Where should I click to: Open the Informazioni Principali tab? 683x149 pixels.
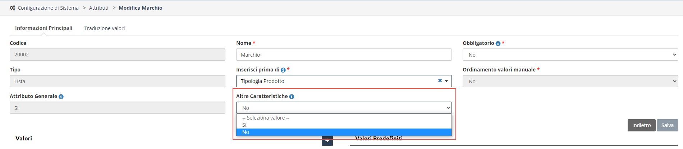point(43,28)
